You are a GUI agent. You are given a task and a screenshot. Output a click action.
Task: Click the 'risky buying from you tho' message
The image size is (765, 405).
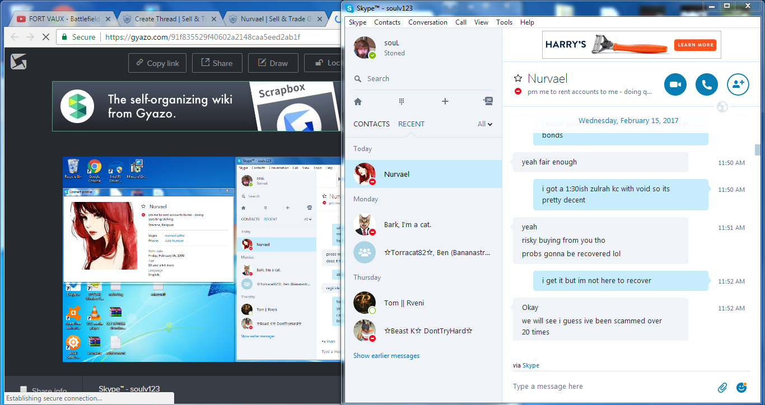[563, 241]
